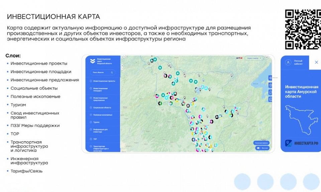Click the chat bubble icon on map edge
The width and height of the screenshot is (321, 192).
coord(270,92)
